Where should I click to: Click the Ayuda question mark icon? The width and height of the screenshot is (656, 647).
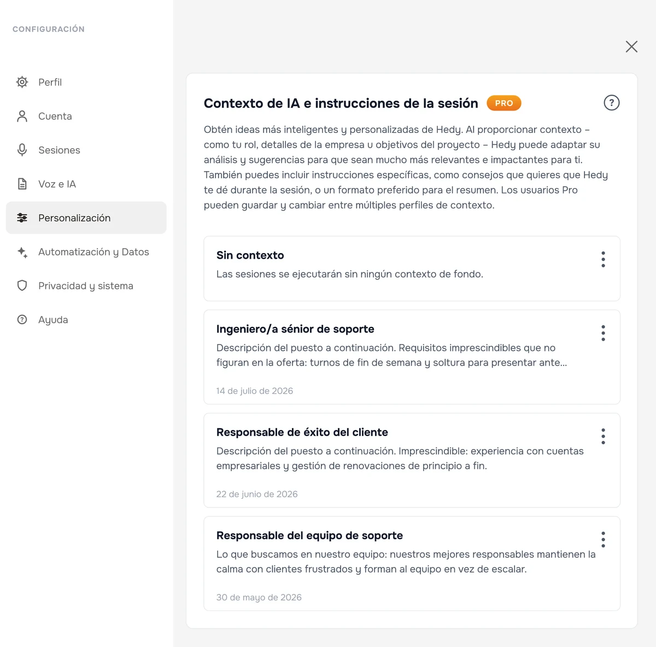22,319
